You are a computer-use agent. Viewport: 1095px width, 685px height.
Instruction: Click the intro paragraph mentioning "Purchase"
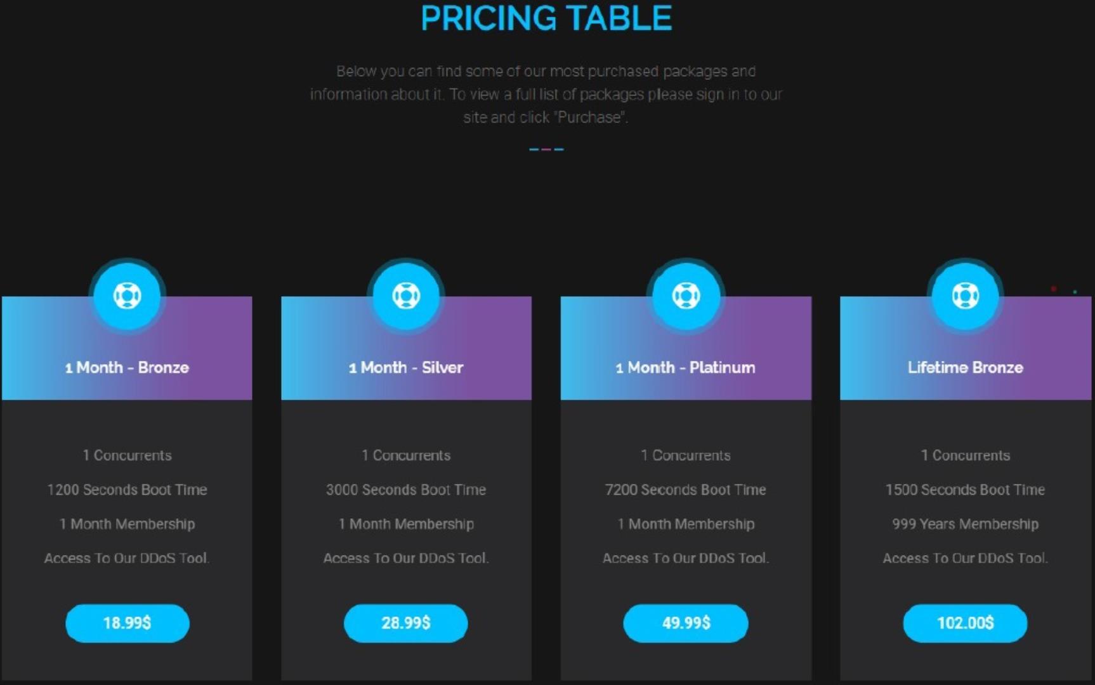click(x=546, y=94)
